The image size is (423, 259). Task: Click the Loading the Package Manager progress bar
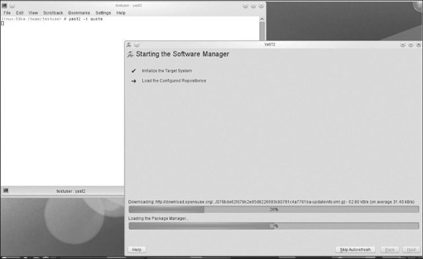coord(274,226)
